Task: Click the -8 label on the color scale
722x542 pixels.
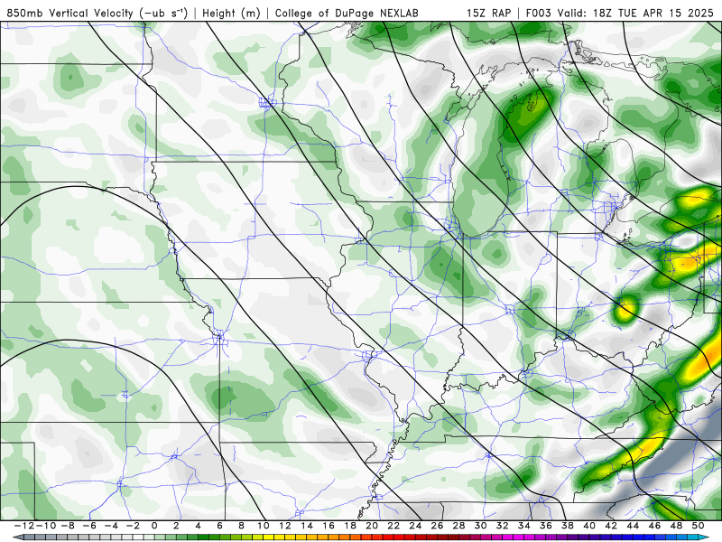Action: coord(67,526)
